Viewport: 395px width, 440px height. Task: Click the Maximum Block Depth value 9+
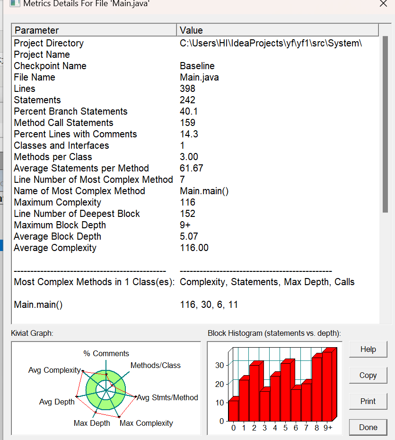click(x=185, y=225)
